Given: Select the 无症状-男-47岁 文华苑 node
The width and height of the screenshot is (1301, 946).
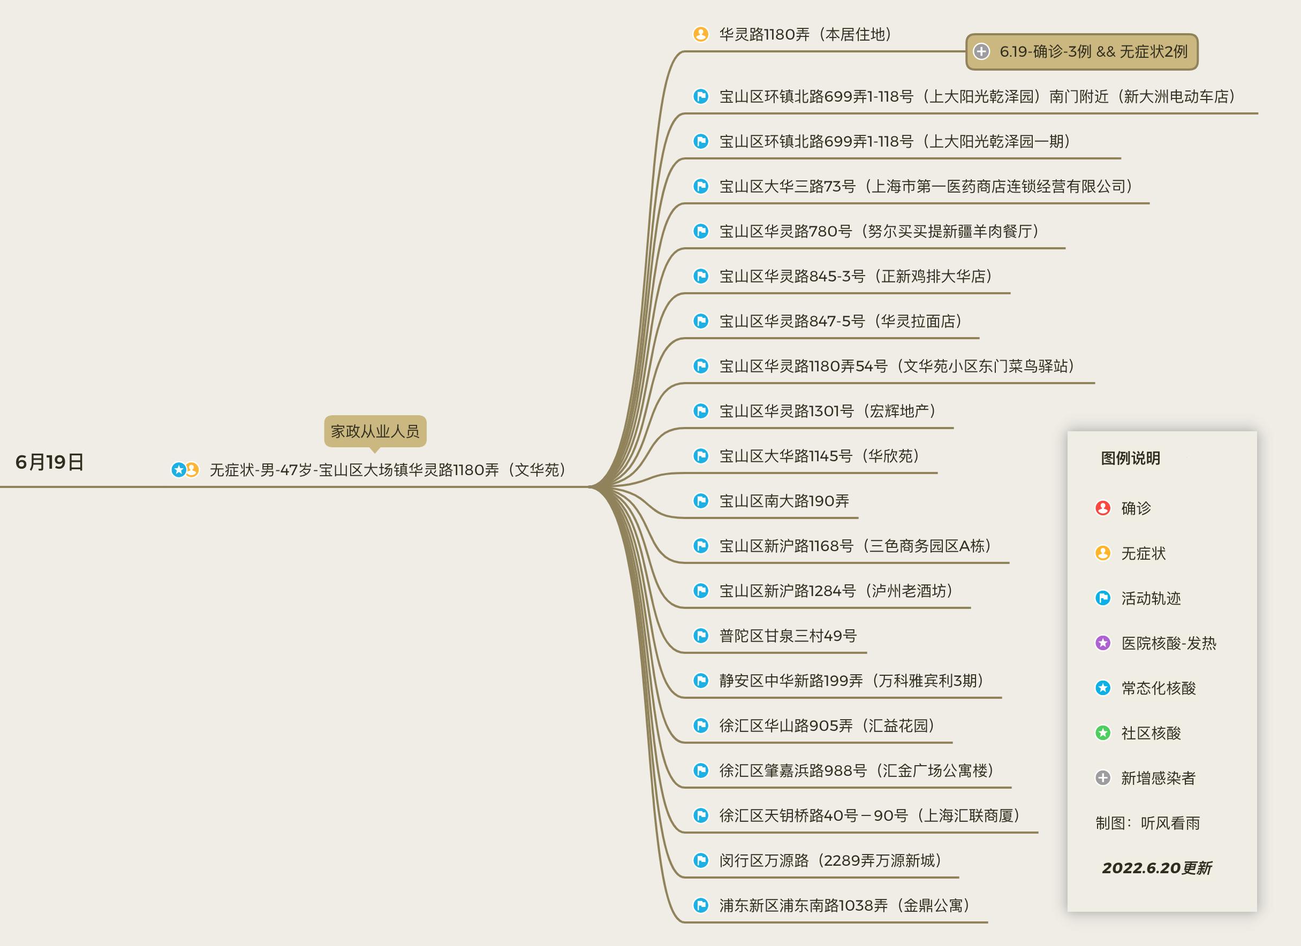Looking at the screenshot, I should click(388, 470).
